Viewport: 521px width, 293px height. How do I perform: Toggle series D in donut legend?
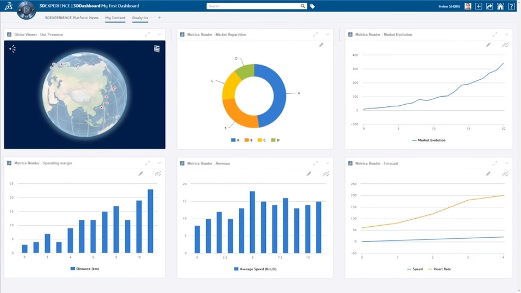pos(276,140)
